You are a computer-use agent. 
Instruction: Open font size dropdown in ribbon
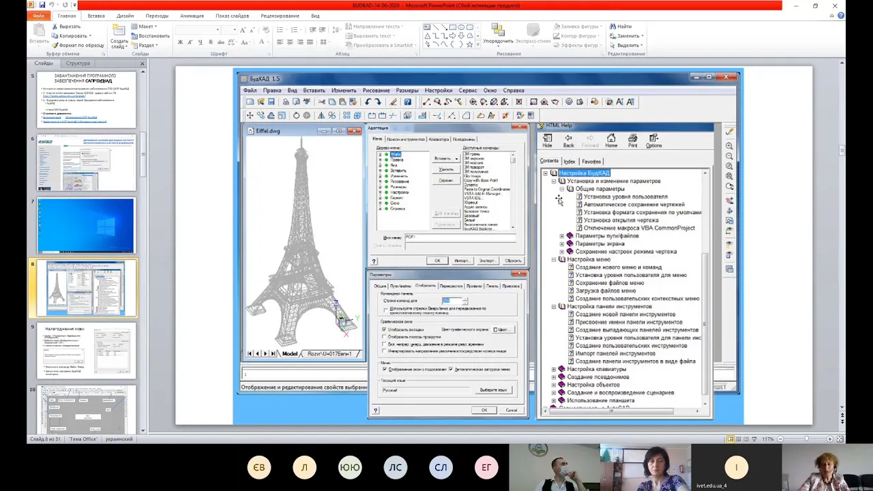pyautogui.click(x=235, y=30)
